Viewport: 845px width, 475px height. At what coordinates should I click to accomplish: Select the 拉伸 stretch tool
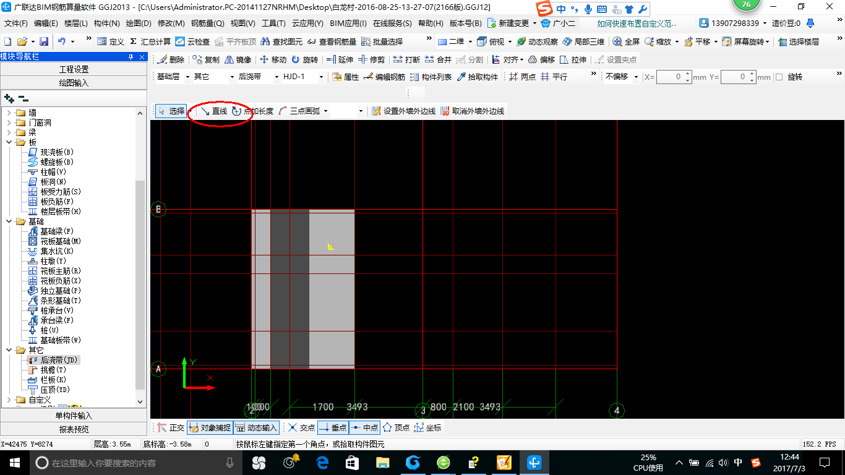573,59
